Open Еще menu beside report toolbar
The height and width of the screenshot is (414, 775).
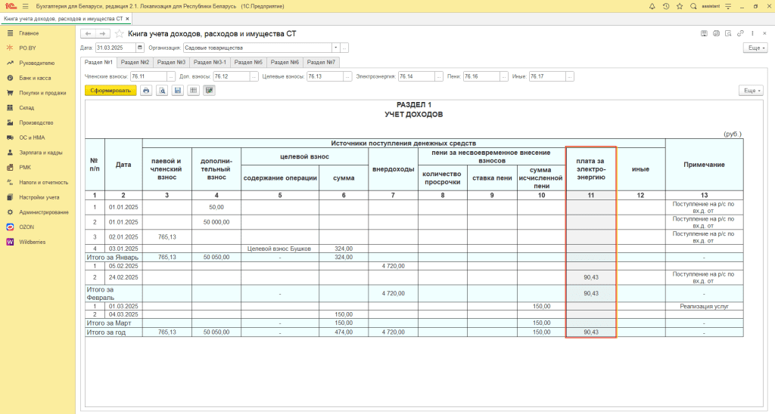(x=751, y=91)
